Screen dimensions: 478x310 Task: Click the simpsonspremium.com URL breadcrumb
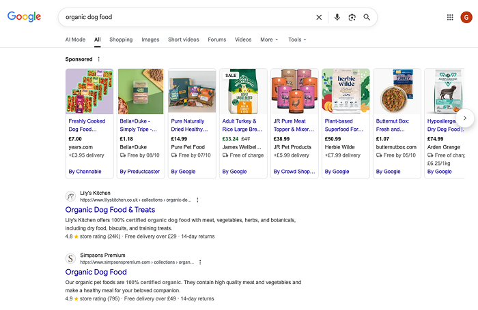[x=137, y=262]
